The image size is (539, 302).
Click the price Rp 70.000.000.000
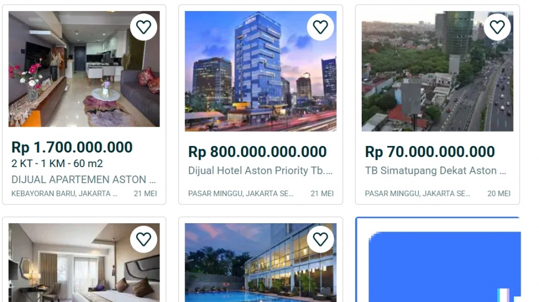[x=430, y=152]
